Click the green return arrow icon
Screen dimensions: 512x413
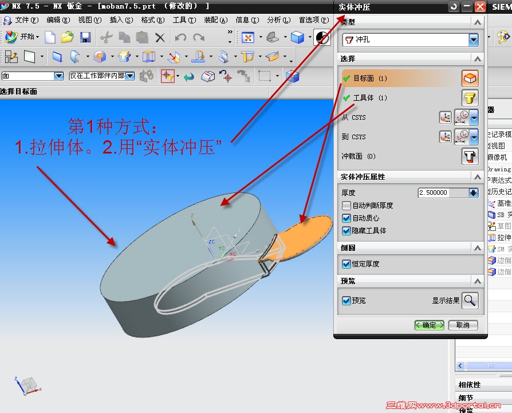[x=189, y=77]
